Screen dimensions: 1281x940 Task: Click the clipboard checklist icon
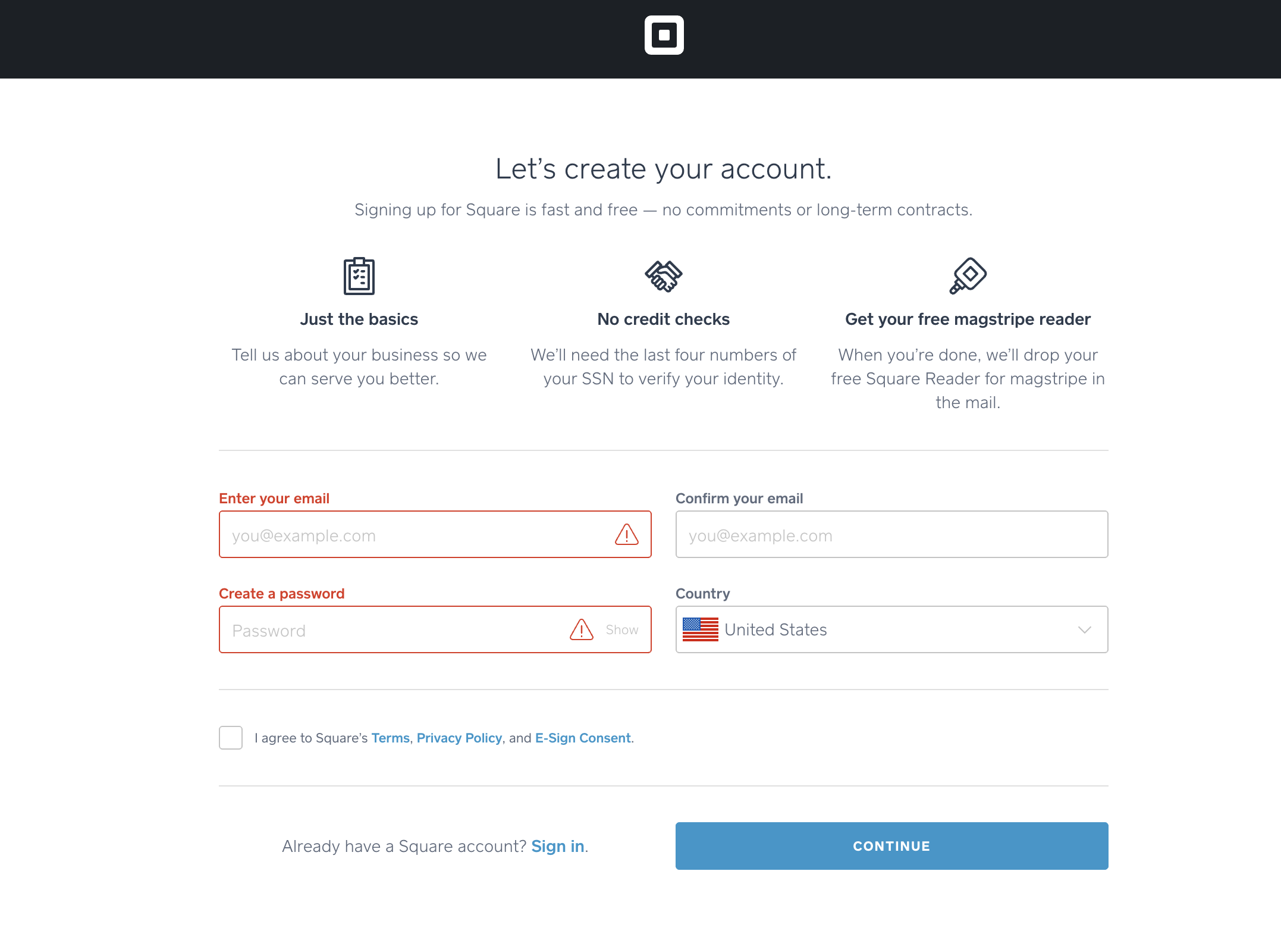[x=359, y=276]
